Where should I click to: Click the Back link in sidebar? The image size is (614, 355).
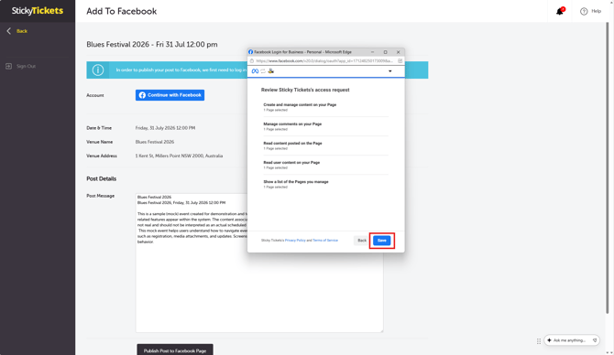click(x=22, y=31)
